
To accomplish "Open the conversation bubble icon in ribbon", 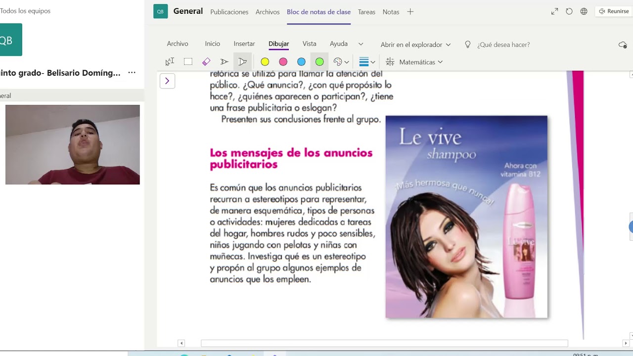I will click(623, 44).
